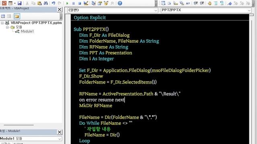
Task: Open the Insert object dropdown arrow
Action: [15, 3]
